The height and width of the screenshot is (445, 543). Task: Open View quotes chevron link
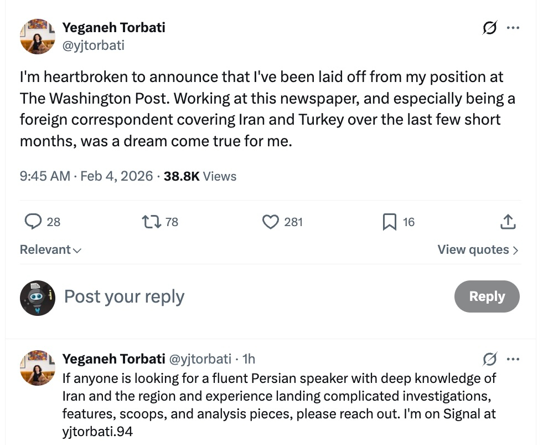(x=478, y=250)
